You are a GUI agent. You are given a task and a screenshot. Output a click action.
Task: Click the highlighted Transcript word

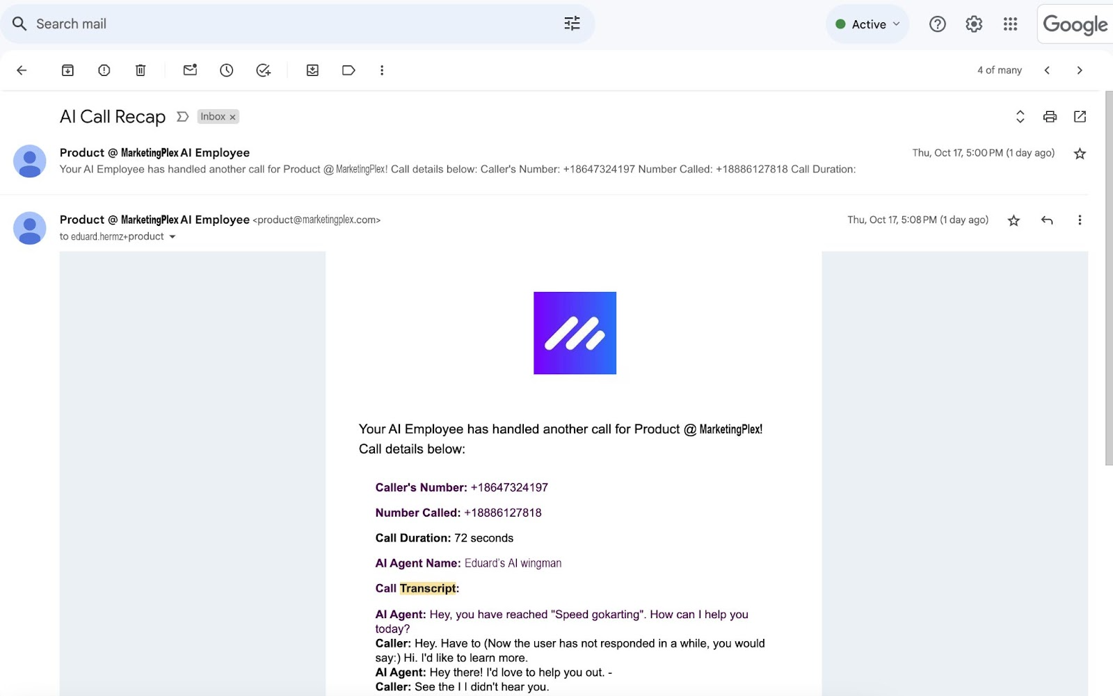[x=428, y=588]
